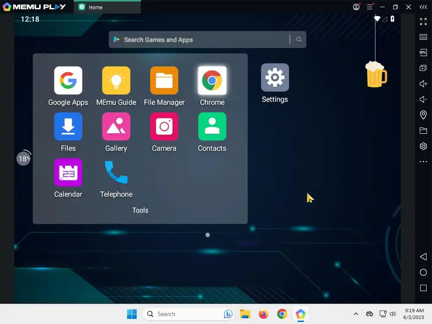The height and width of the screenshot is (324, 432).
Task: Click MEmu icon in the taskbar
Action: click(x=300, y=314)
